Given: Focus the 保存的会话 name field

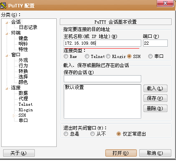Looking at the screenshot, I should 102,79.
